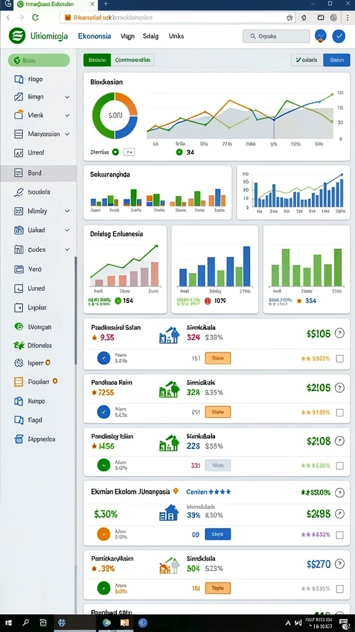Click the green Ekonomi logo in header

tap(17, 36)
